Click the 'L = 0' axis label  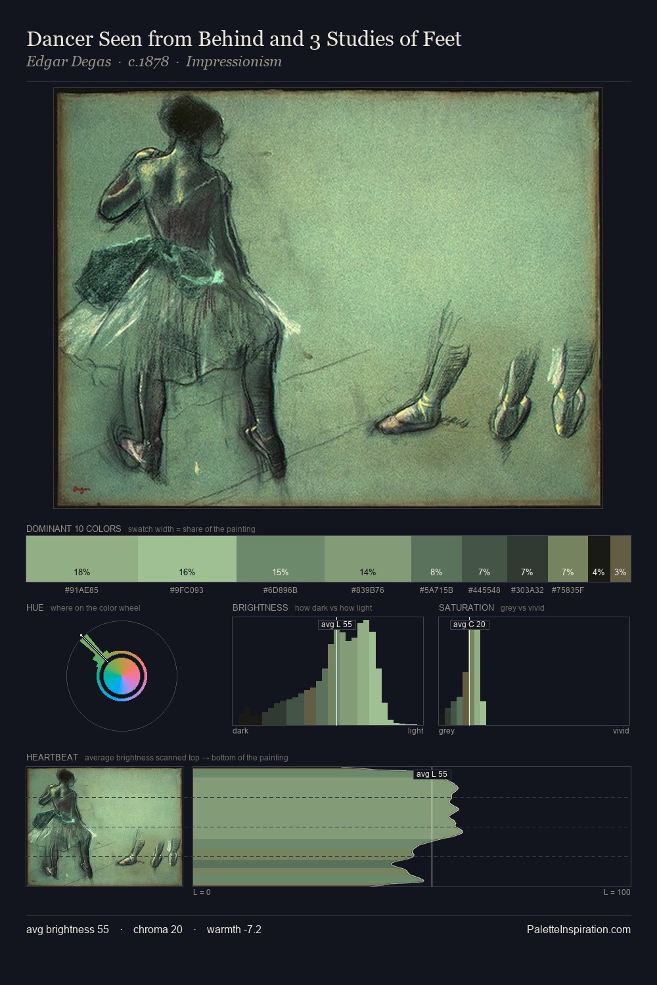click(x=202, y=892)
